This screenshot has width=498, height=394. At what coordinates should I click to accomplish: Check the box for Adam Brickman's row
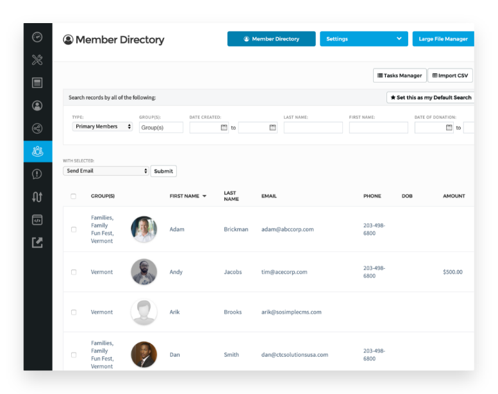pyautogui.click(x=74, y=230)
